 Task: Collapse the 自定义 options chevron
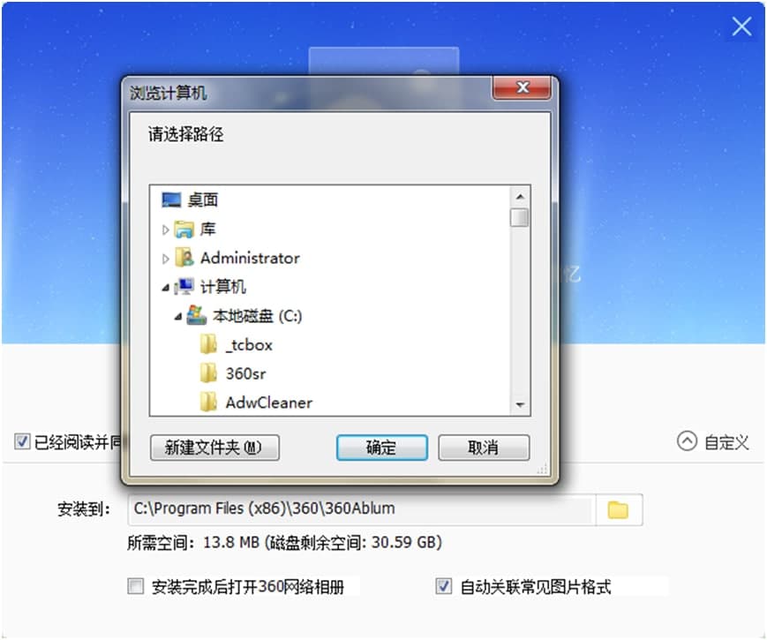click(687, 440)
